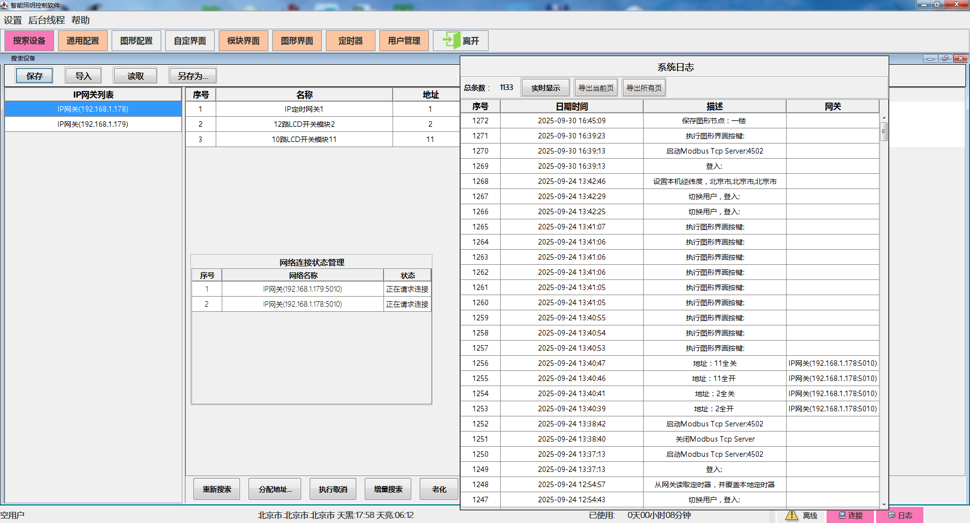Switch to 图形界面 tab
The image size is (970, 523).
coord(297,41)
